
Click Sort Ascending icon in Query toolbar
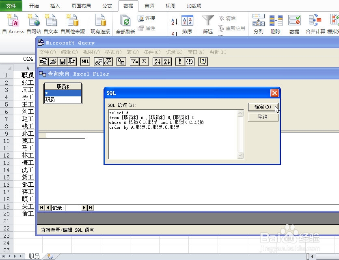(x=157, y=62)
